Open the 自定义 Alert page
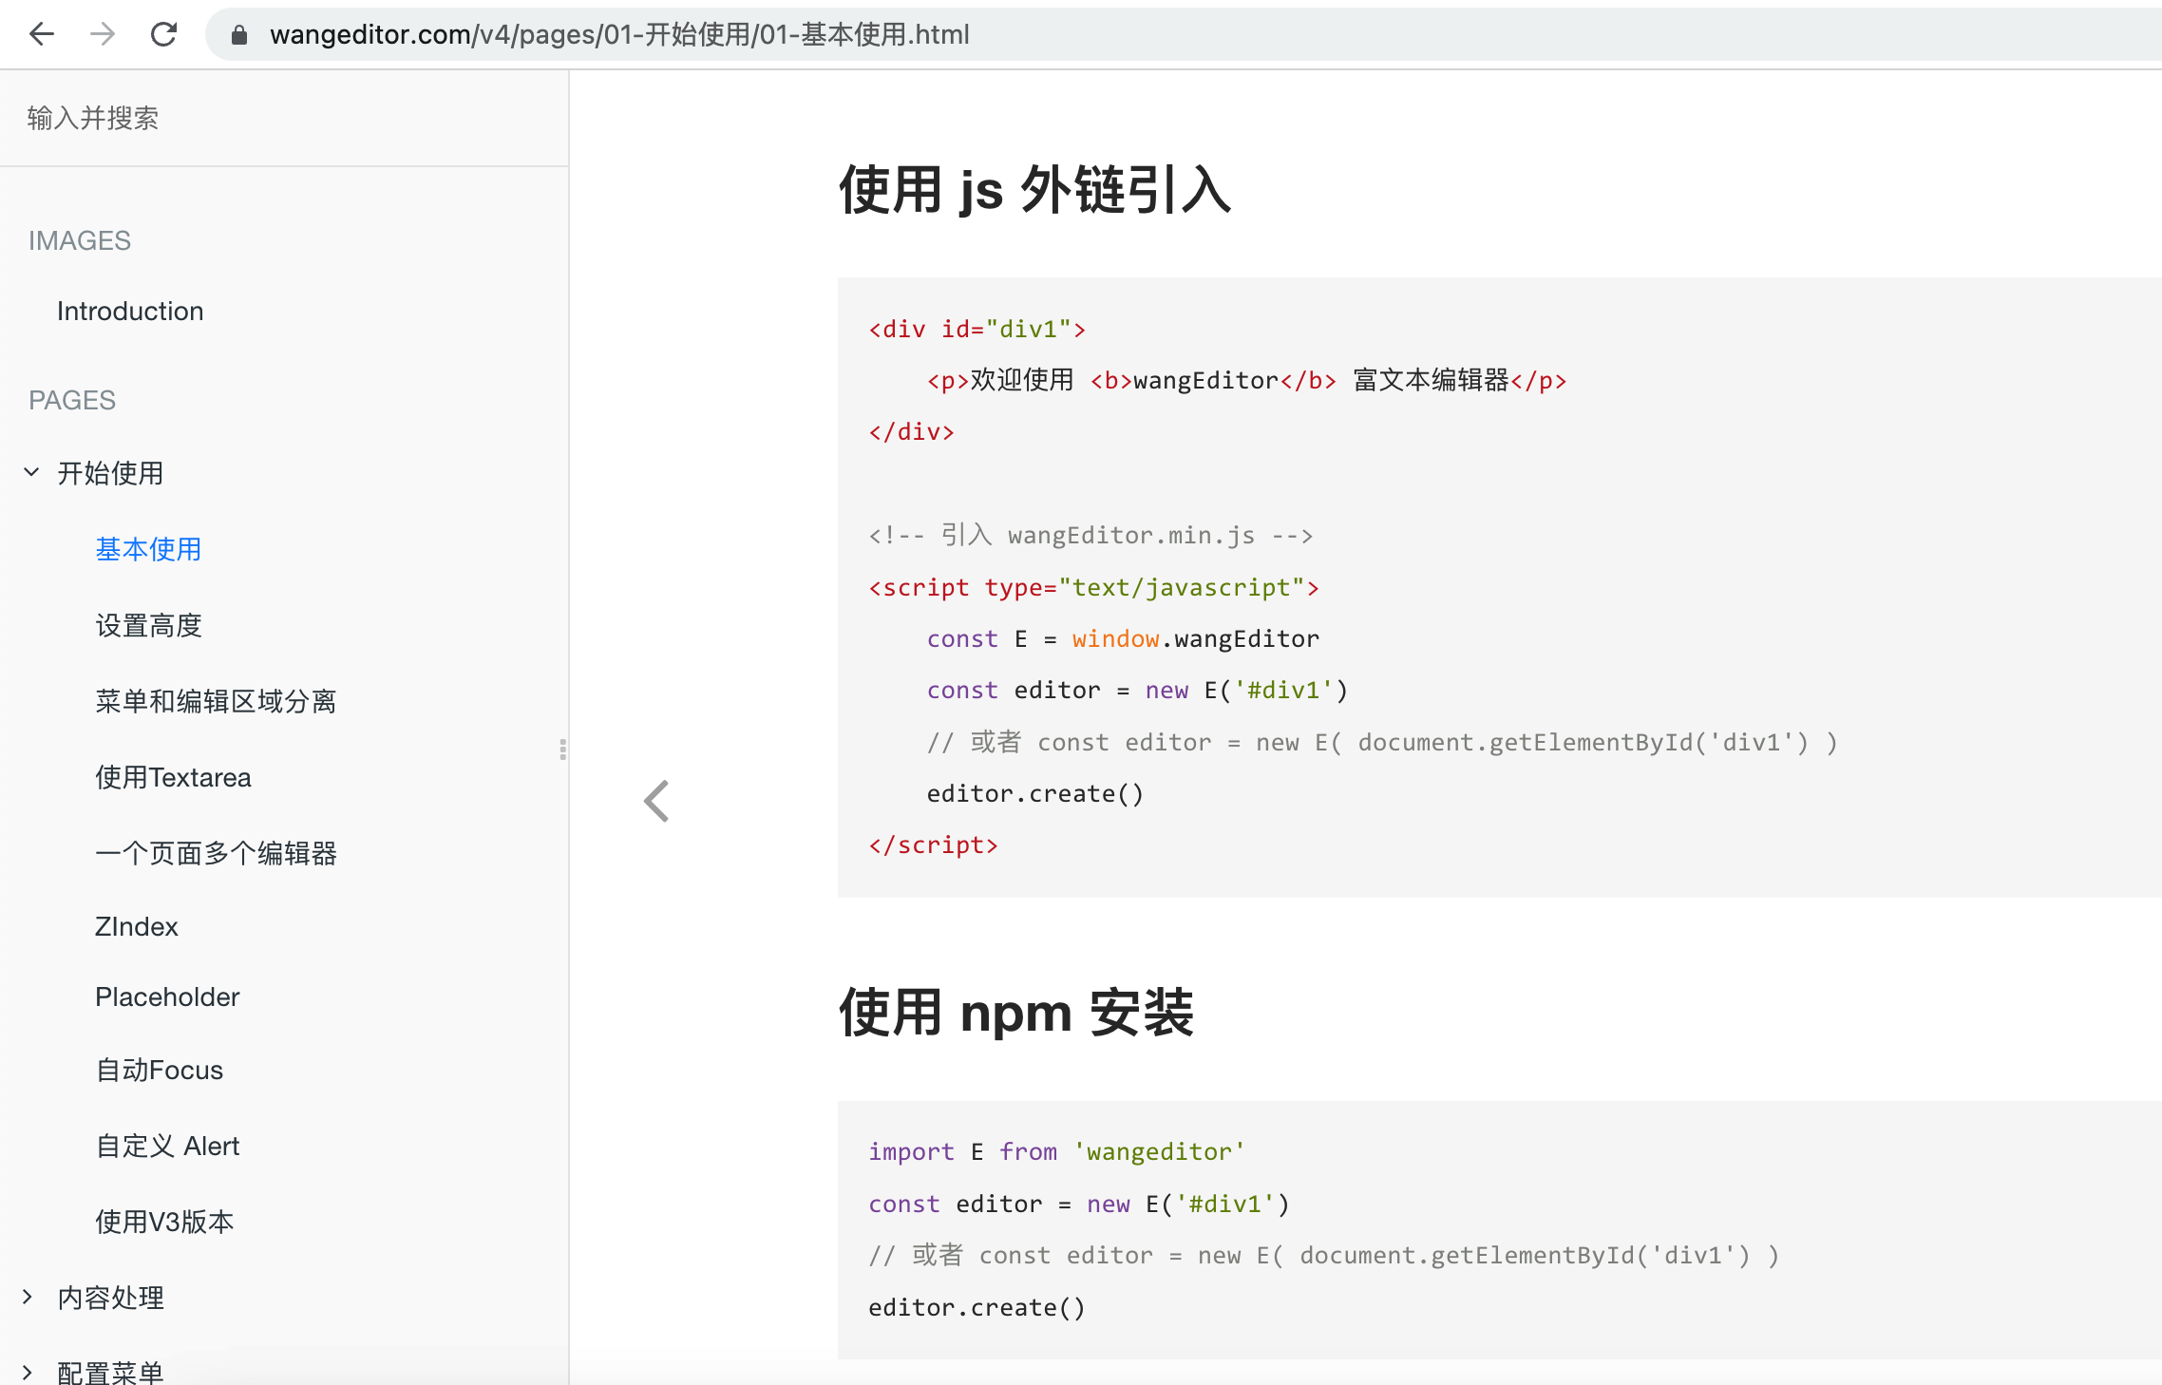 167,1146
